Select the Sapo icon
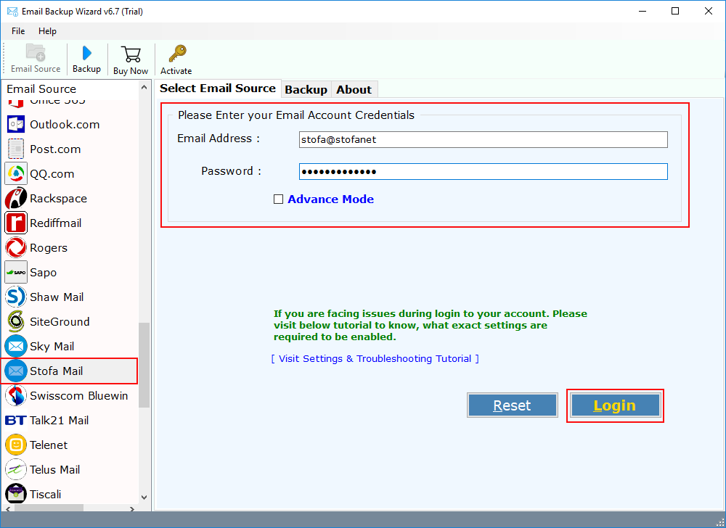 16,272
